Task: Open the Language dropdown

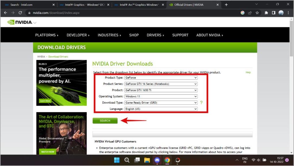Action: click(x=161, y=109)
